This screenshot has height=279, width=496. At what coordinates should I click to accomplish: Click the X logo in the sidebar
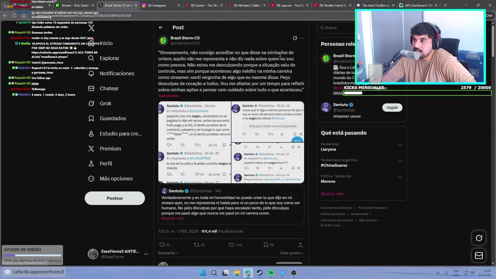click(x=91, y=28)
